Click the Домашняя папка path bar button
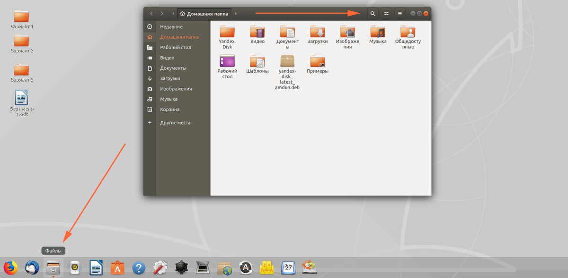 pyautogui.click(x=204, y=14)
